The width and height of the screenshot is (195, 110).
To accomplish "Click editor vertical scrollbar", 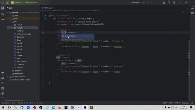I will 189,70.
